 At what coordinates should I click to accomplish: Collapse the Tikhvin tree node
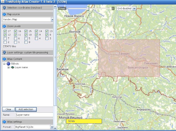pyautogui.click(x=5, y=64)
